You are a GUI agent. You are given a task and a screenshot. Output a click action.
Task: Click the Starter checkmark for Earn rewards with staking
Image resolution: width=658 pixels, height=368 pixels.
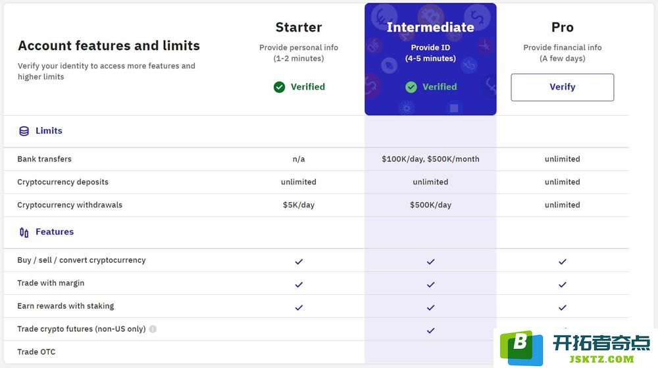pos(299,307)
